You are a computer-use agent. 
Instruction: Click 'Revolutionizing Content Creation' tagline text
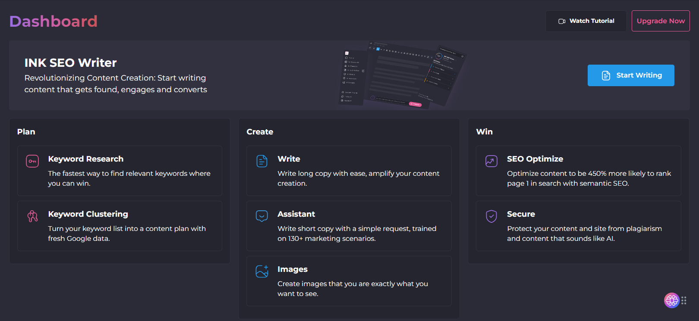pyautogui.click(x=116, y=84)
